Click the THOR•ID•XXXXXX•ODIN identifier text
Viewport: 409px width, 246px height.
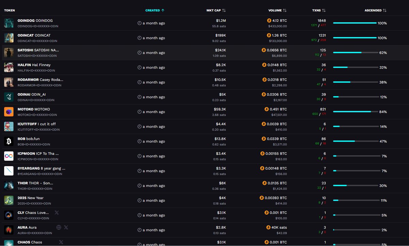click(x=35, y=189)
